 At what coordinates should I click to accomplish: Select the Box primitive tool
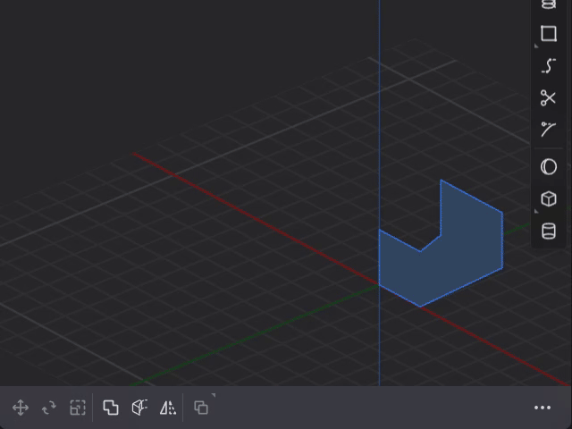click(x=548, y=198)
